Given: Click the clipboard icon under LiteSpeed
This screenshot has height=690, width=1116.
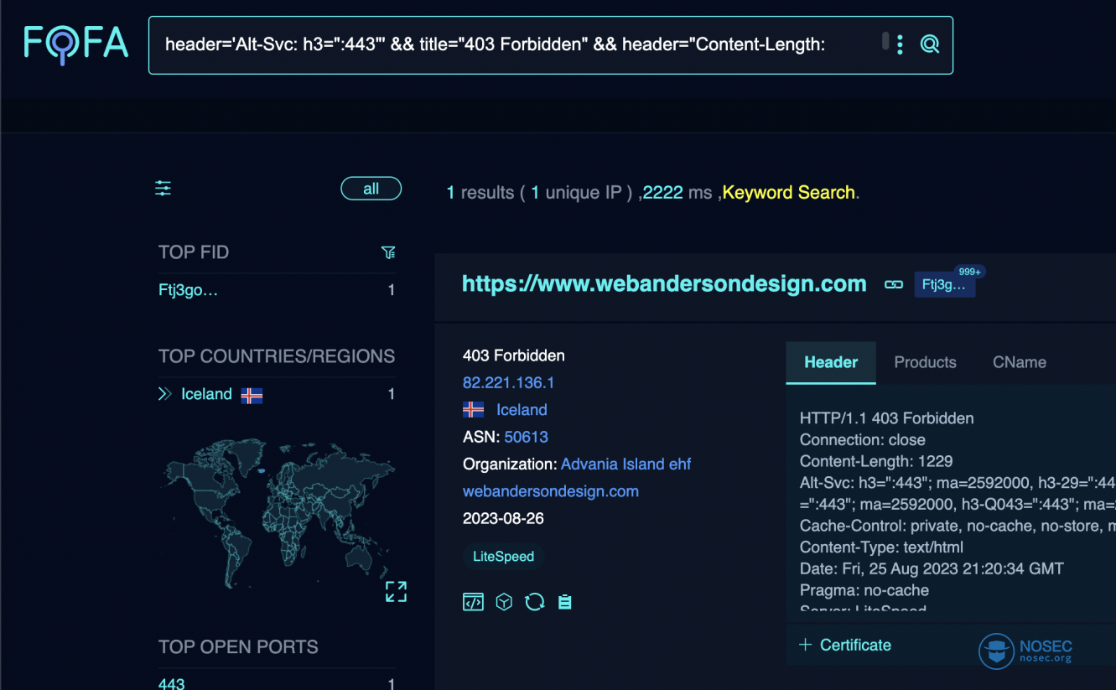Looking at the screenshot, I should pyautogui.click(x=565, y=602).
